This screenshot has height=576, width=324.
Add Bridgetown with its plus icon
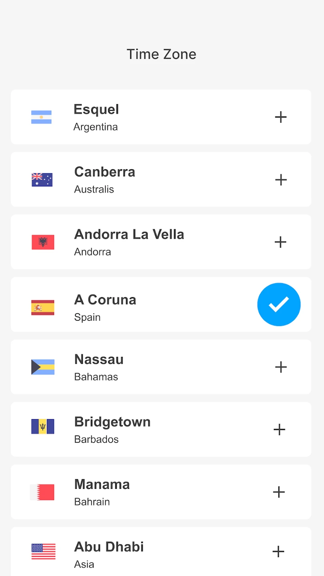279,430
